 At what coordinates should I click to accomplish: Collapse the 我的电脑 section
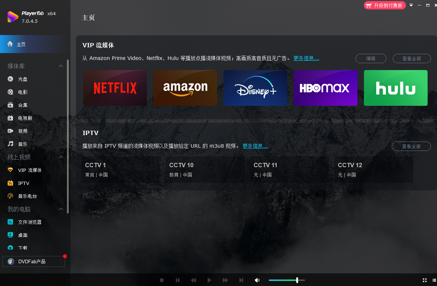coord(61,209)
